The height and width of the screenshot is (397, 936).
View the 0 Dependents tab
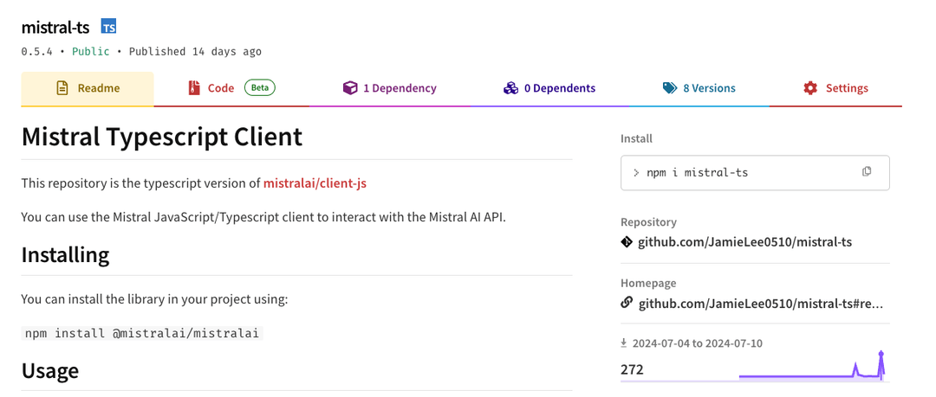[x=549, y=88]
